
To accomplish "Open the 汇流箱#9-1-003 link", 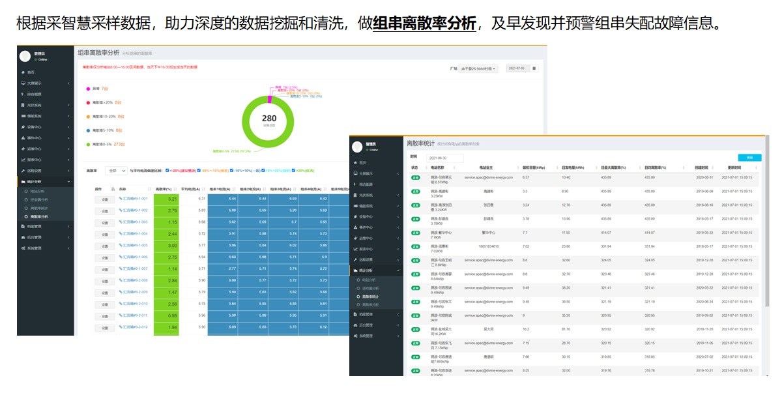I will pos(135,222).
